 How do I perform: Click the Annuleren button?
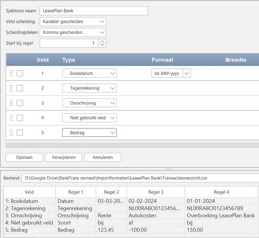click(x=102, y=158)
